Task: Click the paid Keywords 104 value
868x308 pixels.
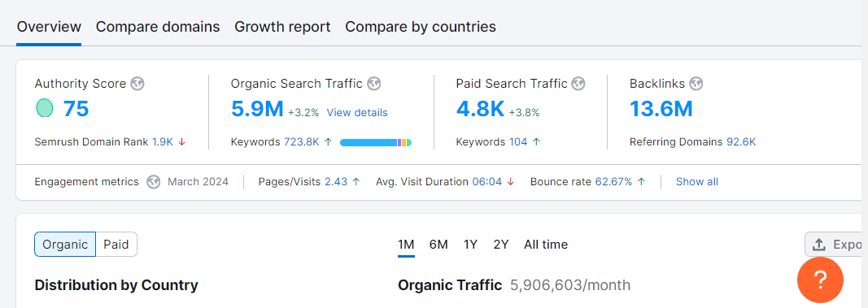Action: tap(518, 142)
